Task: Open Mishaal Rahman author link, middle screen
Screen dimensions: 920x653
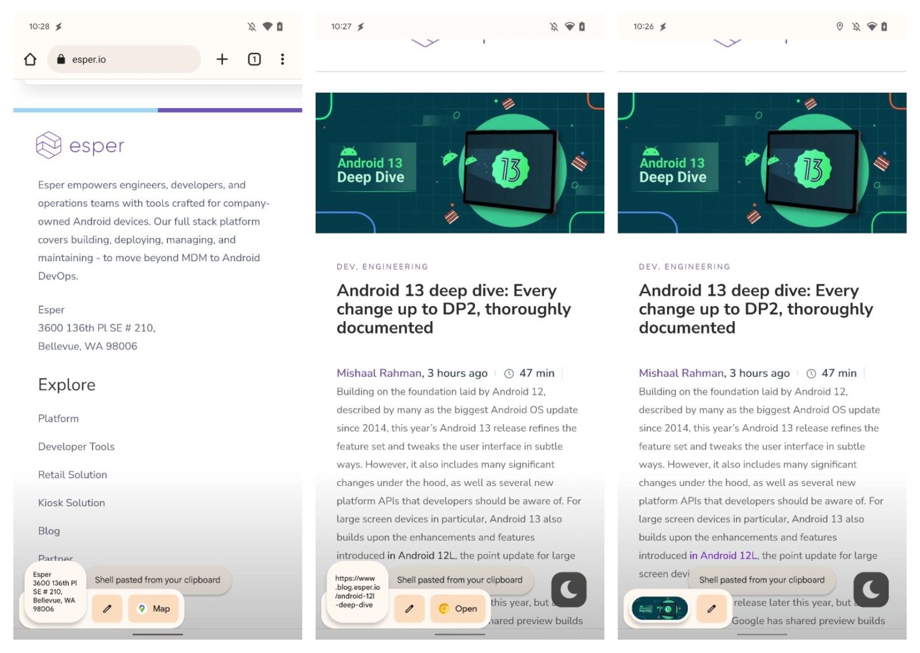Action: (379, 373)
